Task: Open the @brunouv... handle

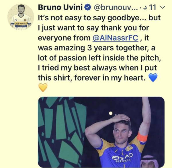Action: coord(116,8)
